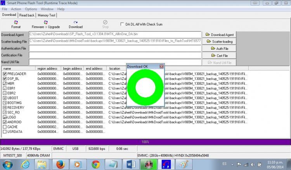Click the green Download OK circle
This screenshot has width=291, height=170.
pyautogui.click(x=145, y=88)
